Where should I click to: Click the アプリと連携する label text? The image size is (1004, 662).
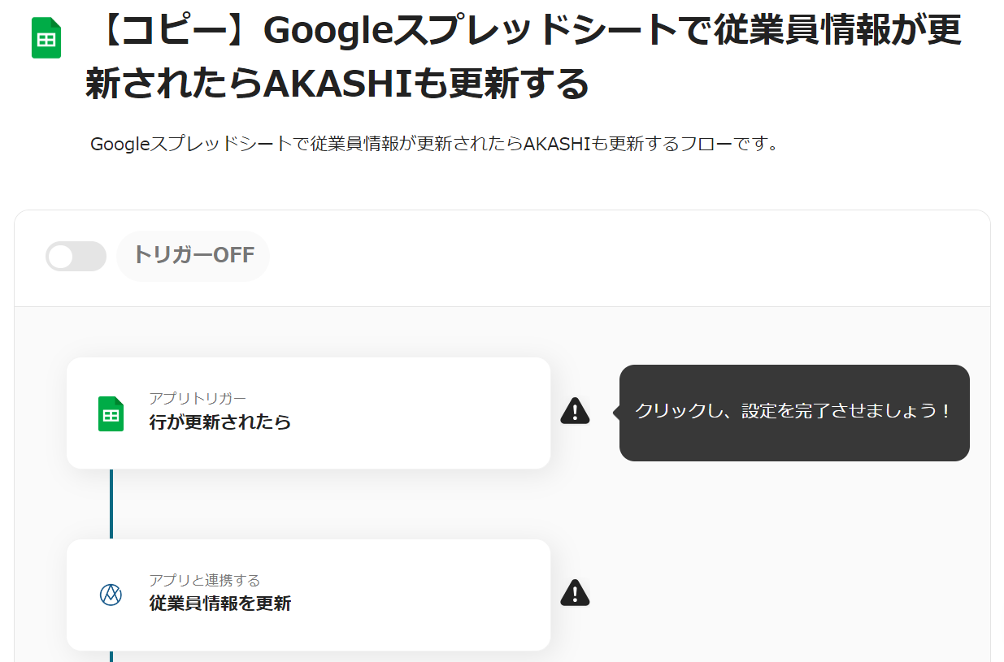205,580
